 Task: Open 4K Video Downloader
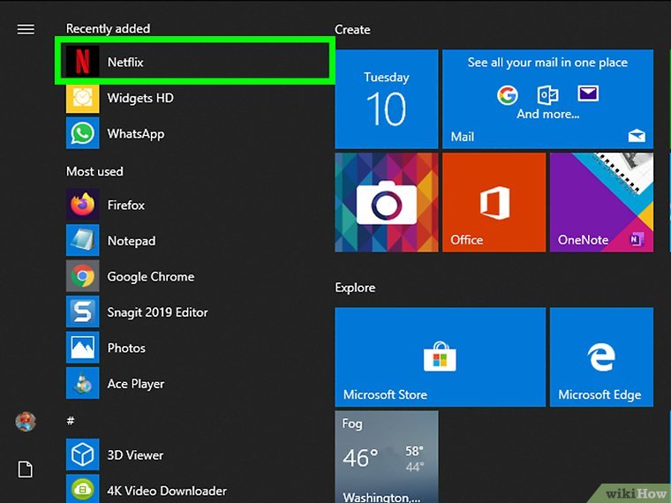click(x=166, y=490)
